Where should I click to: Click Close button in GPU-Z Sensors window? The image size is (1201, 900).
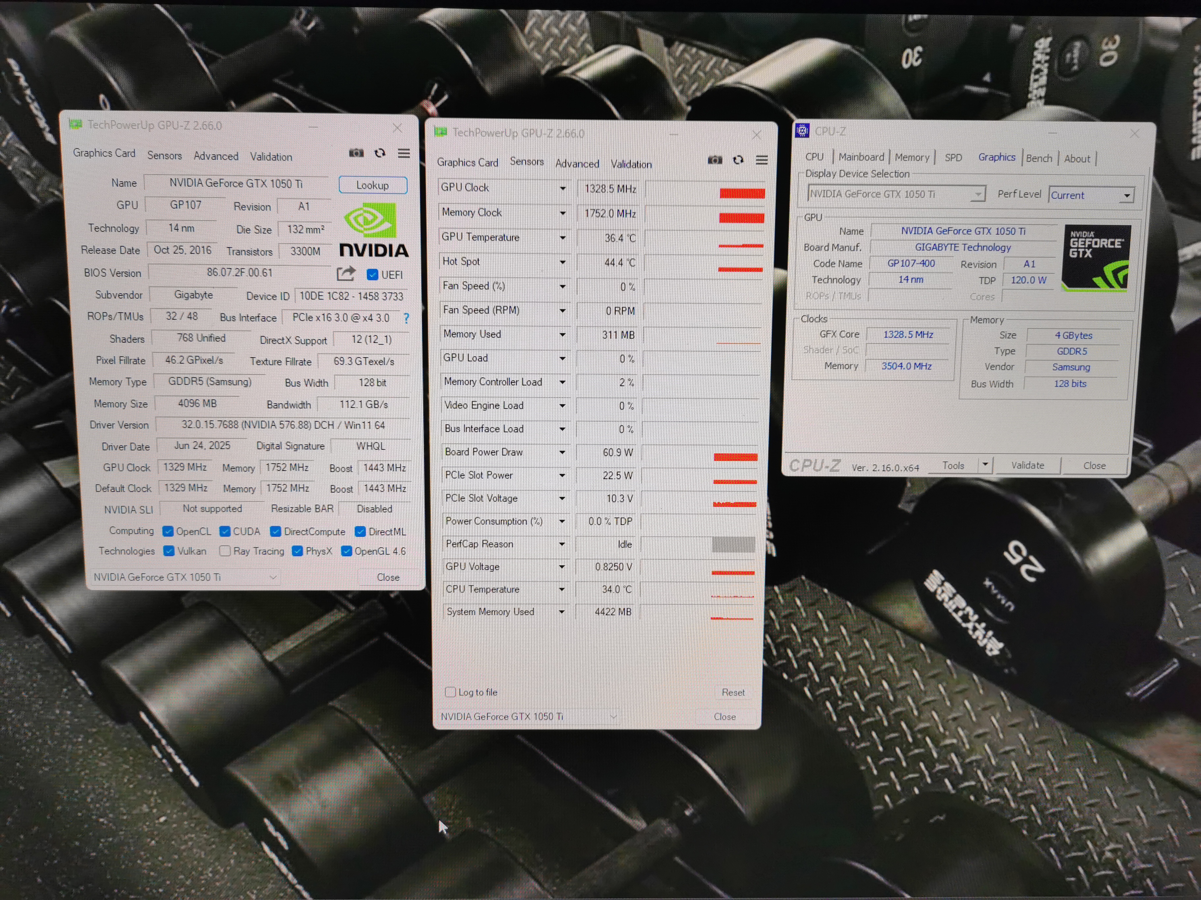[725, 717]
